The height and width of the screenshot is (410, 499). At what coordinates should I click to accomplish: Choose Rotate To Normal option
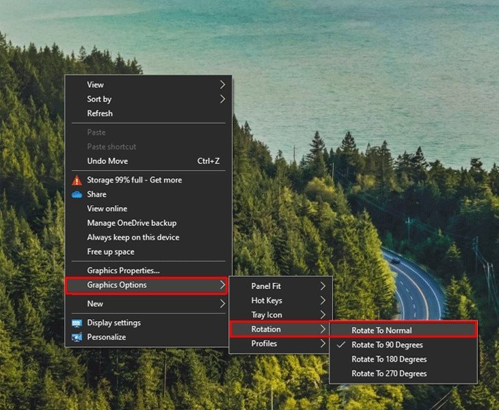[x=381, y=331]
